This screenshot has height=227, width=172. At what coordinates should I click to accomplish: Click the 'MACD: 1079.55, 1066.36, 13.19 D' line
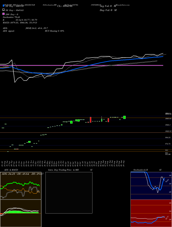point(20,23)
